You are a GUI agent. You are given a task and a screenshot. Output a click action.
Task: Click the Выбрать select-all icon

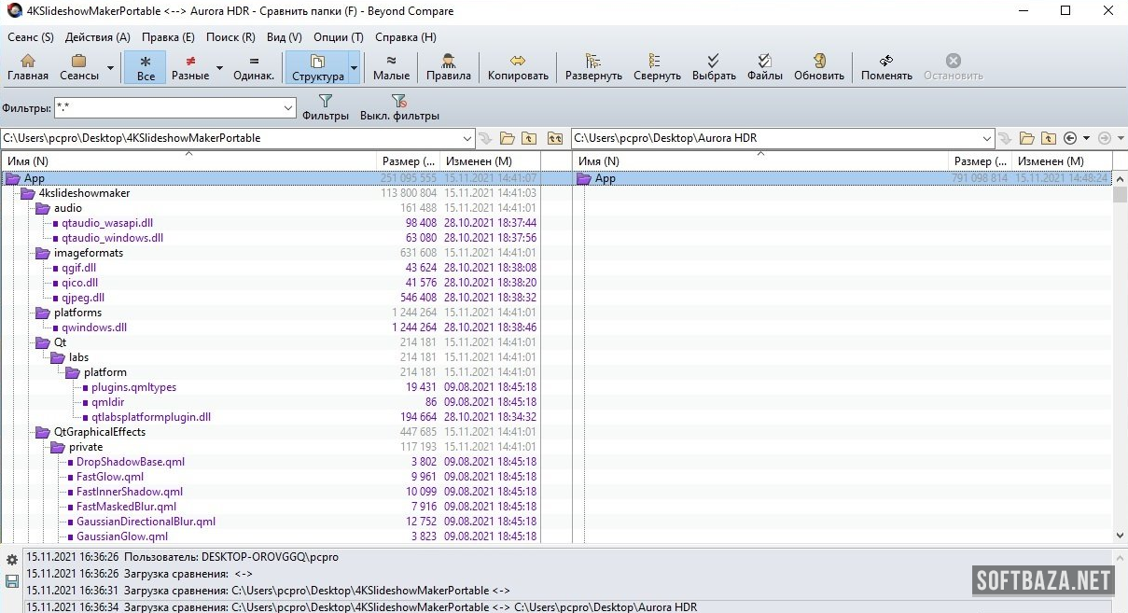(x=714, y=67)
